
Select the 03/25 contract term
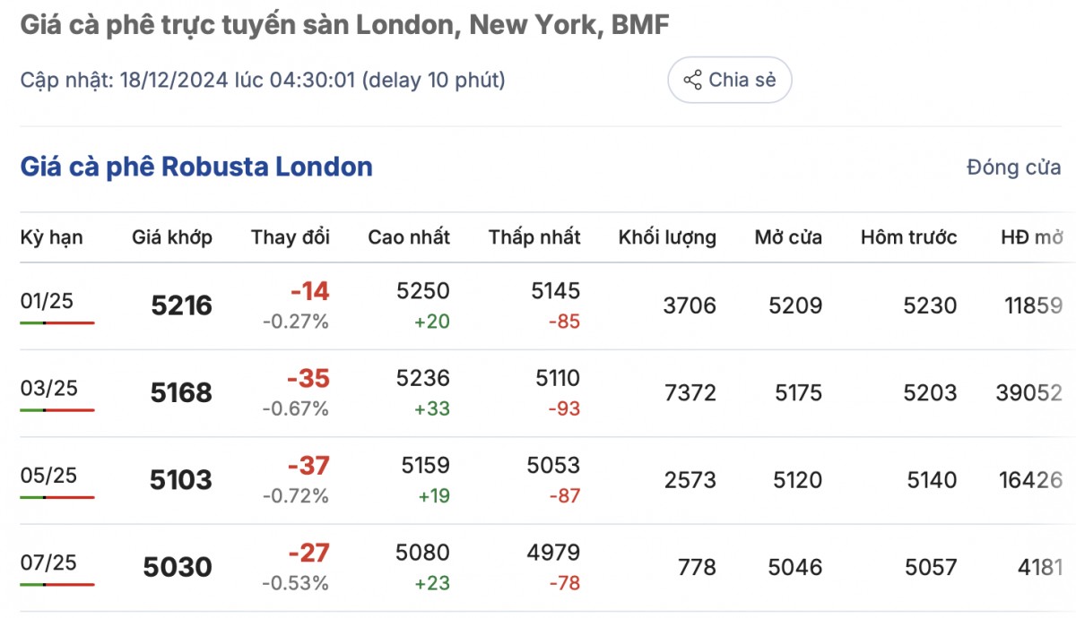click(x=49, y=388)
